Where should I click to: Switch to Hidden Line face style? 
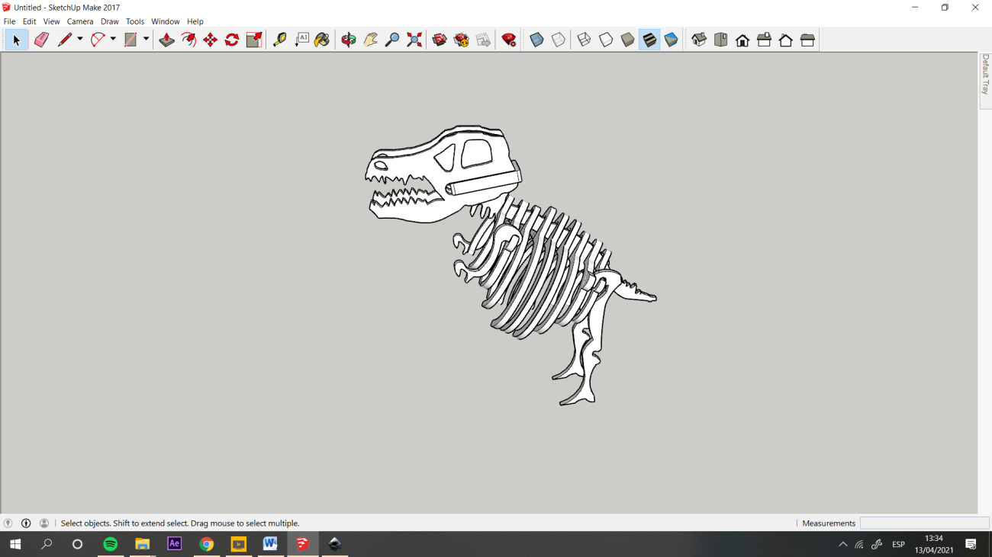[606, 40]
